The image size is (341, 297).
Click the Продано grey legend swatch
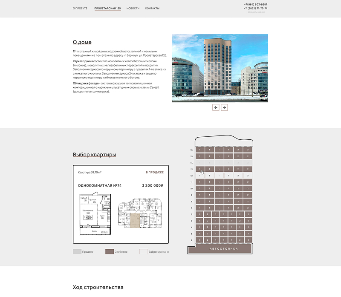tap(77, 252)
